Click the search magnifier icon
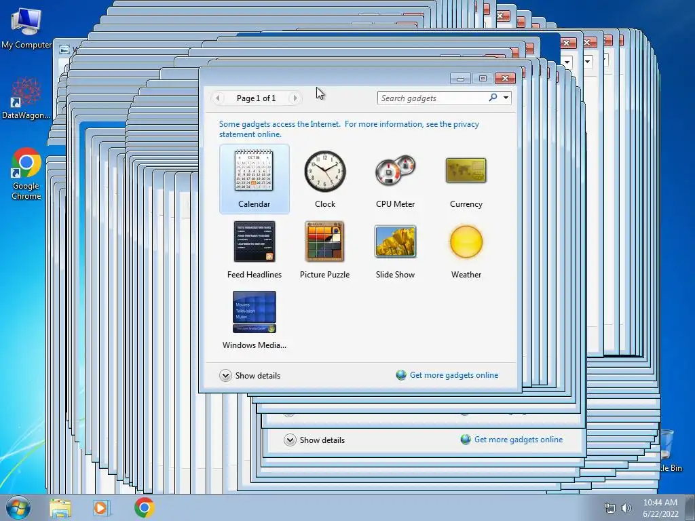 [493, 98]
